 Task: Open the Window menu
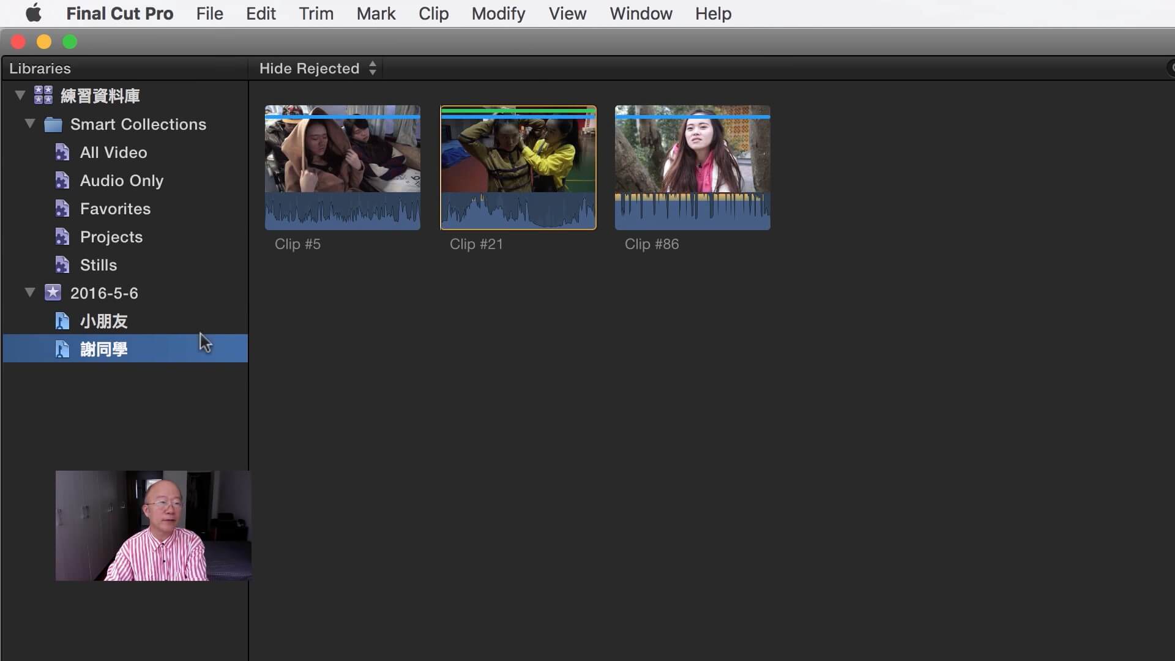(641, 13)
